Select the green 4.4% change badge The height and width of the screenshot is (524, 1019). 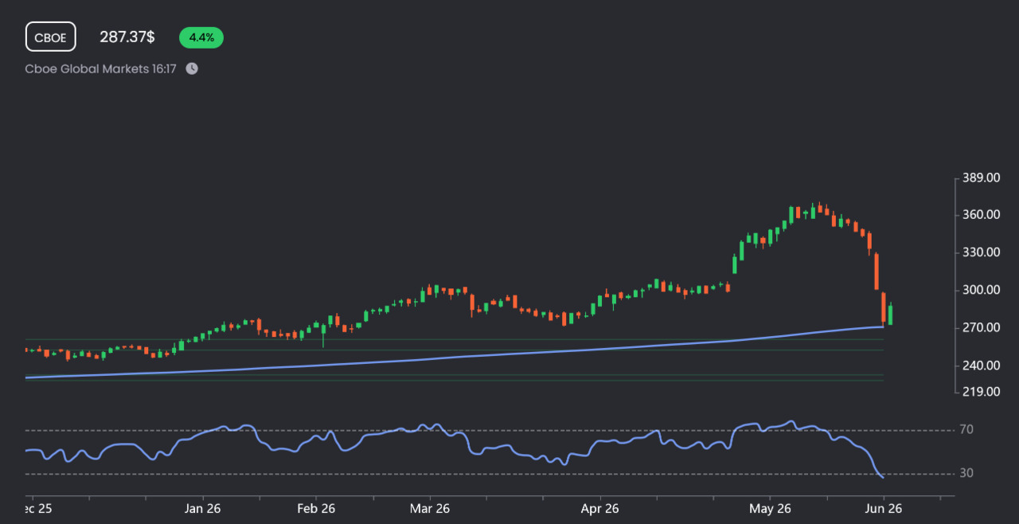point(201,37)
